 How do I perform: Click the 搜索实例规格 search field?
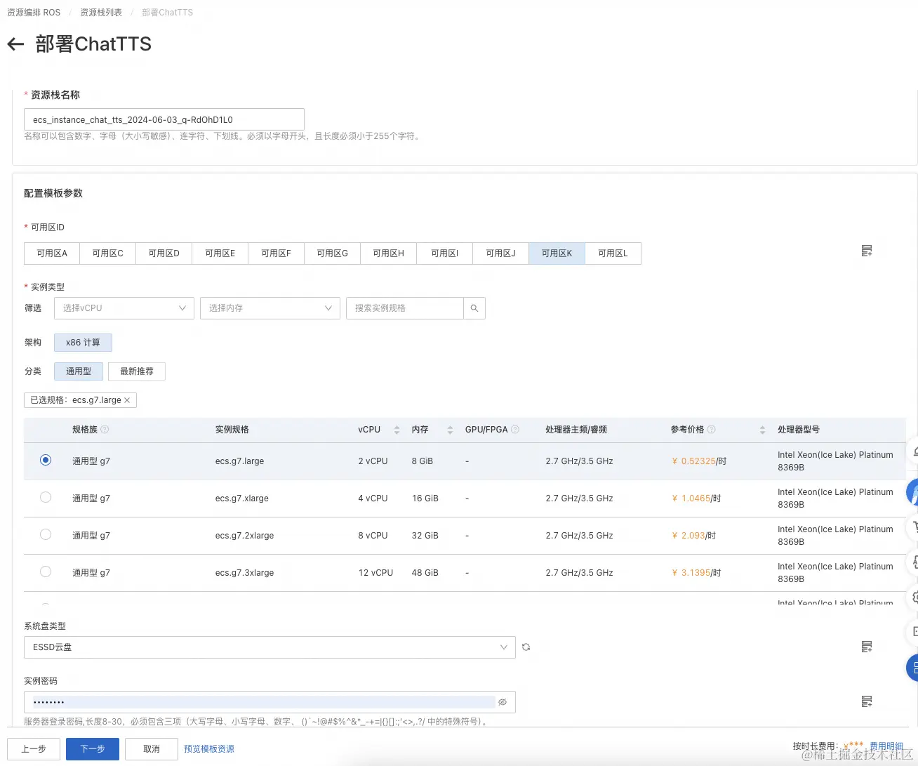[405, 308]
